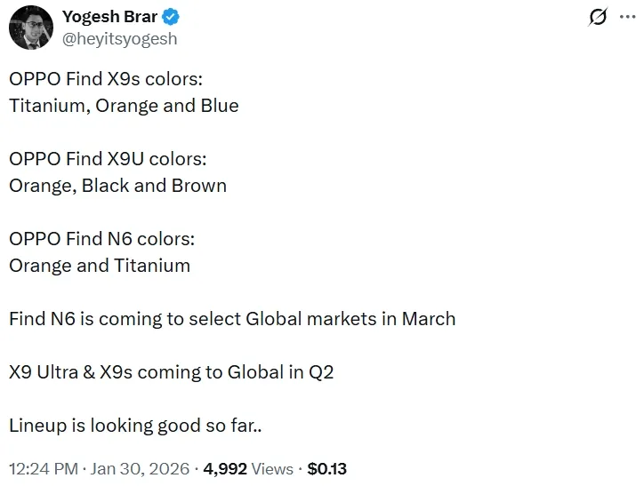Open Yogesh Brar's profile picture

coord(29,28)
